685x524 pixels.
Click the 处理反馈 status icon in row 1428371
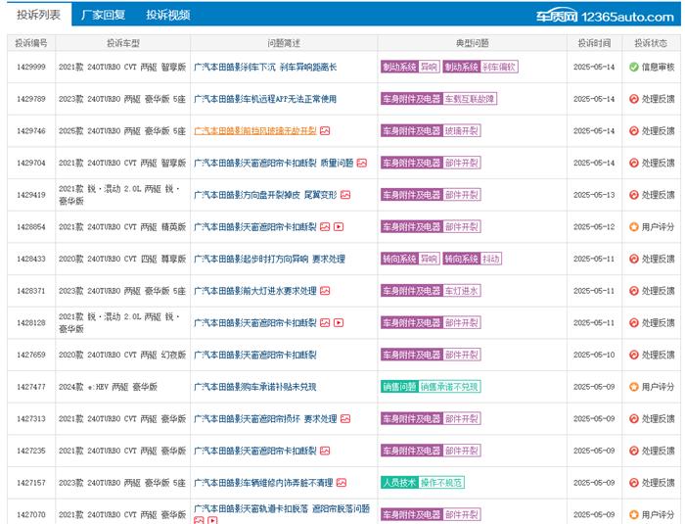click(x=634, y=291)
